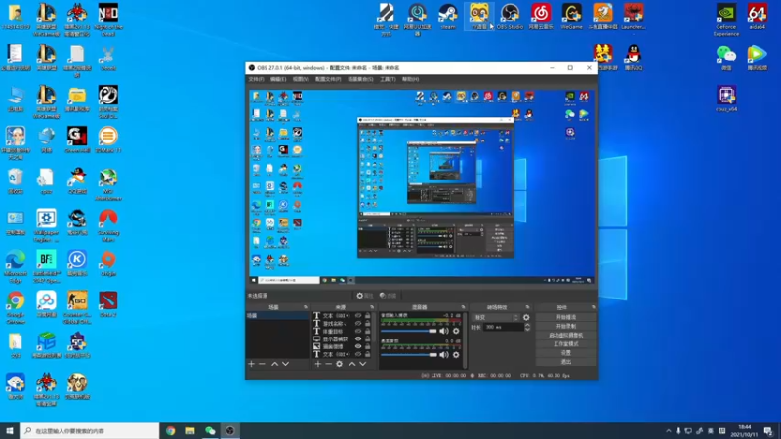Move the scene up in Scenes panel

(x=274, y=364)
